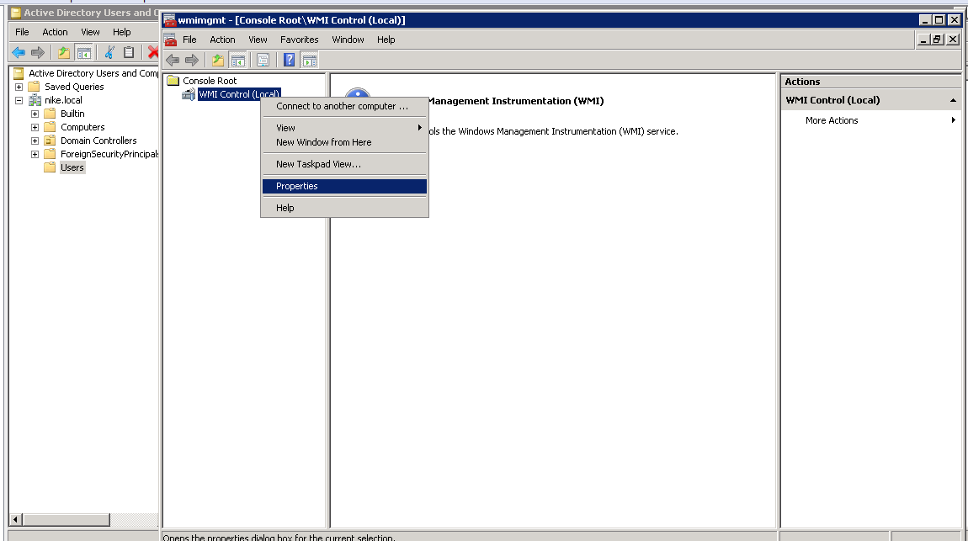Click blue Back arrow in Active Directory toolbar
The height and width of the screenshot is (541, 968).
pos(19,52)
